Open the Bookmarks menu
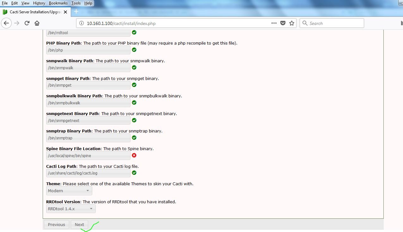 pyautogui.click(x=58, y=3)
